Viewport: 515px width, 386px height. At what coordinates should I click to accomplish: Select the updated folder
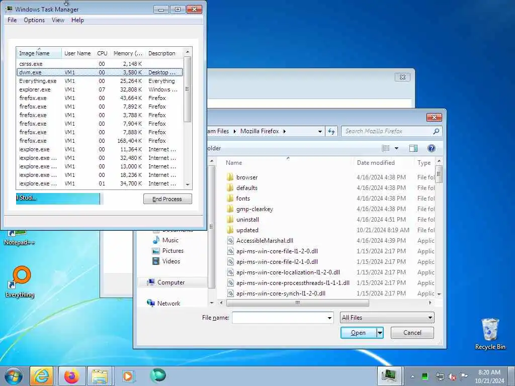click(247, 230)
